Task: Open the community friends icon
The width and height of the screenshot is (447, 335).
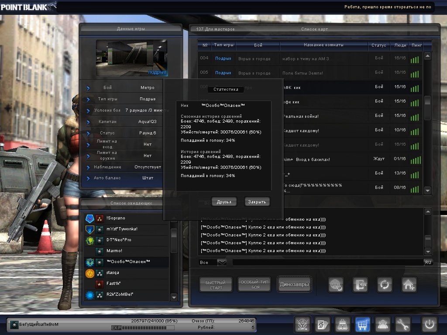Action: 382,324
